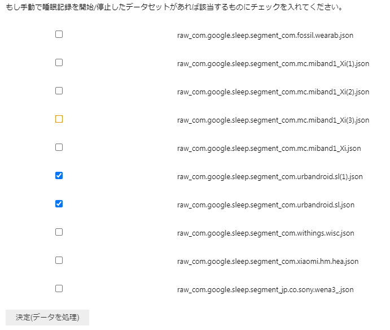390x330 pixels.
Task: Select the checkbox for miband1_Xi.json
Action: point(59,147)
